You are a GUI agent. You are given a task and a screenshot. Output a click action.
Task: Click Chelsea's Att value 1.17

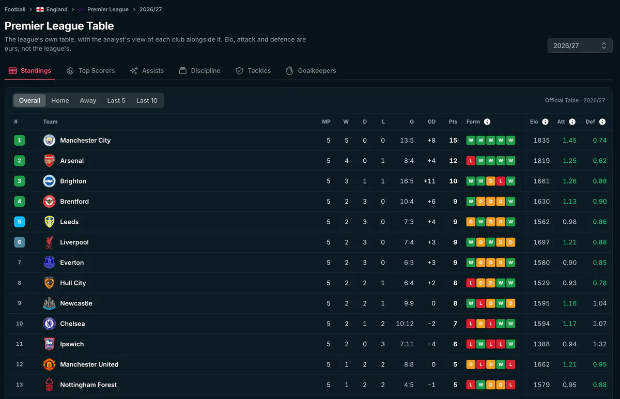(569, 324)
